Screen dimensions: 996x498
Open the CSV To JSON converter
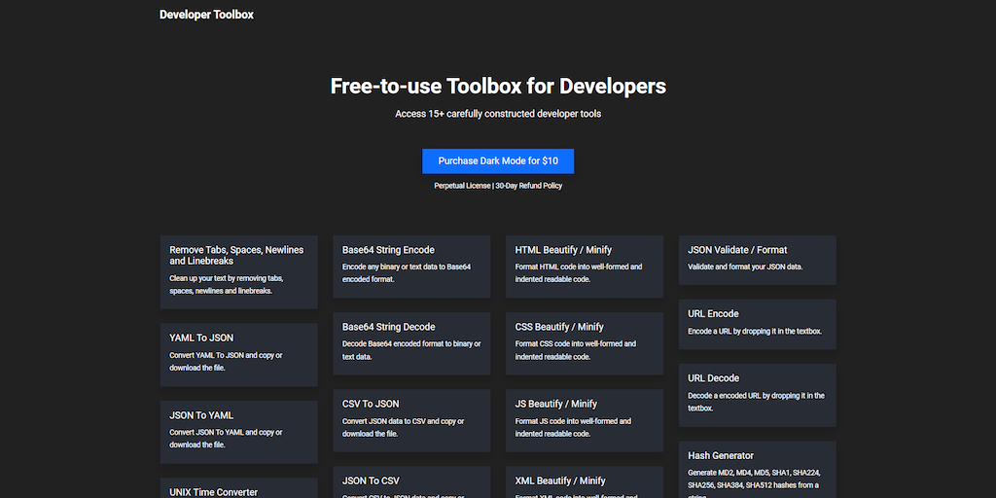[x=411, y=418]
